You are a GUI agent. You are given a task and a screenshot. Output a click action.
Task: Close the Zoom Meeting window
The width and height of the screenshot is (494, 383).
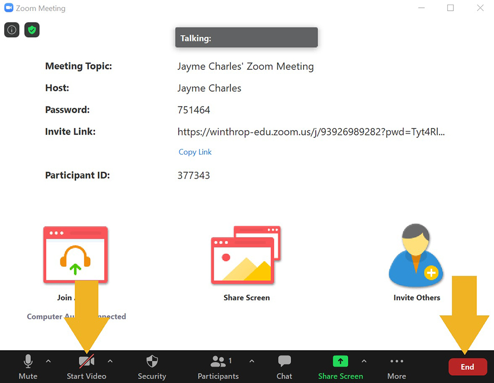480,8
